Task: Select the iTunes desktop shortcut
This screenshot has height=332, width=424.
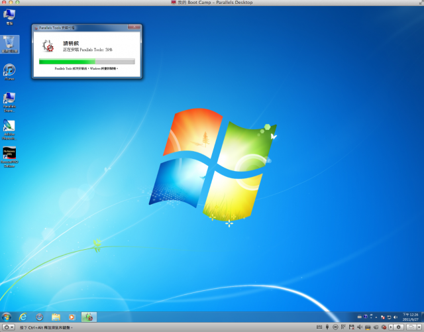Action: [x=9, y=72]
